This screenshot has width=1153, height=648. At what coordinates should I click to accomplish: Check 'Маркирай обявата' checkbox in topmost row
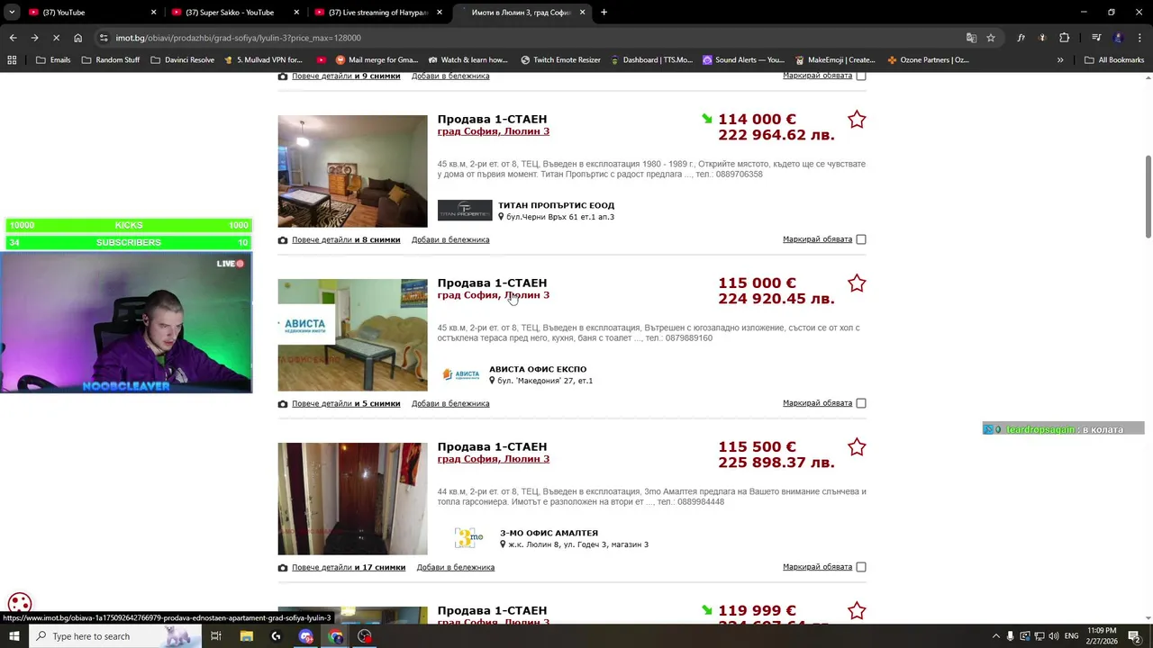click(861, 76)
